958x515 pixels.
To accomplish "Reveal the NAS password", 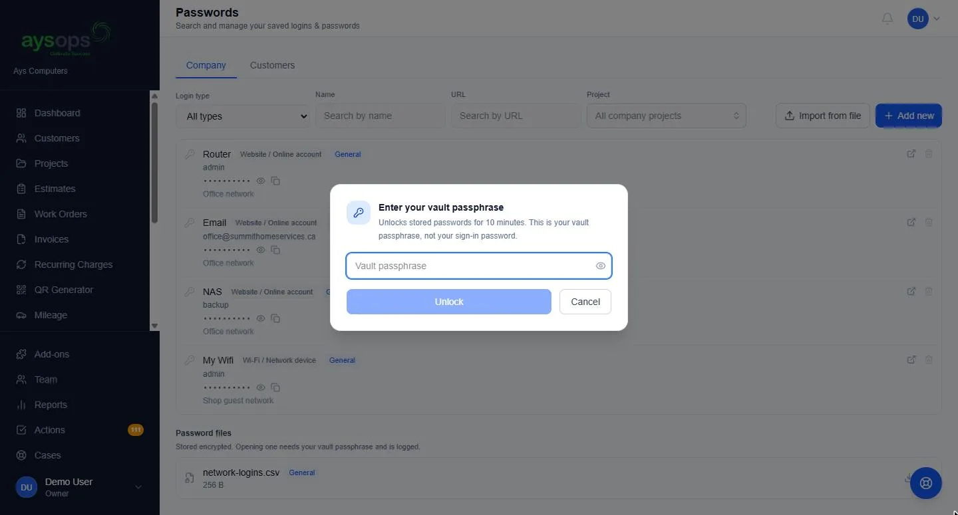I will [261, 318].
